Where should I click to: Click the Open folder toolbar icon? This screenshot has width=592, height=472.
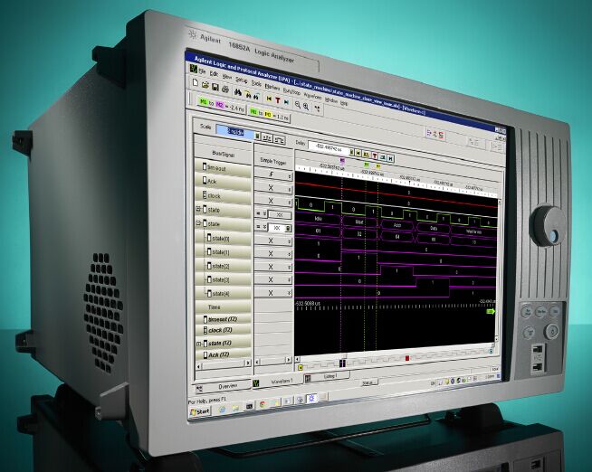coord(205,85)
